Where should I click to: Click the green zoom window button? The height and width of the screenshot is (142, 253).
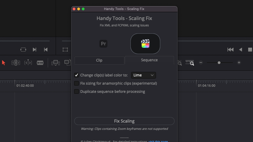tap(83, 9)
